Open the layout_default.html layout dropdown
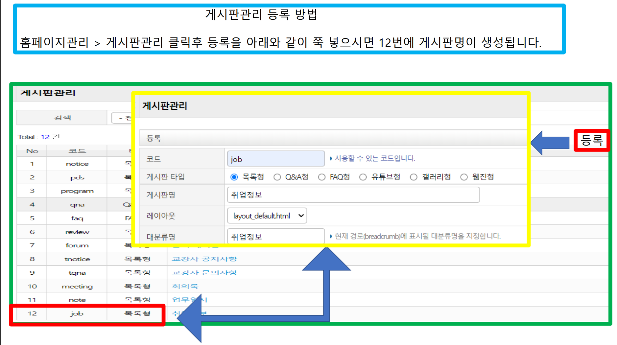 click(x=267, y=216)
